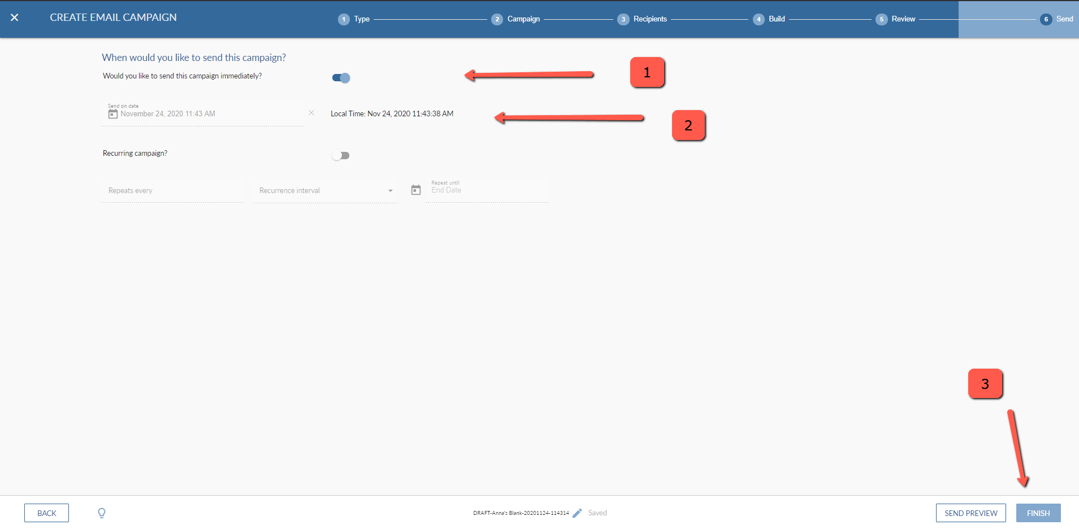Click the Local Time text
1079x529 pixels.
click(392, 114)
